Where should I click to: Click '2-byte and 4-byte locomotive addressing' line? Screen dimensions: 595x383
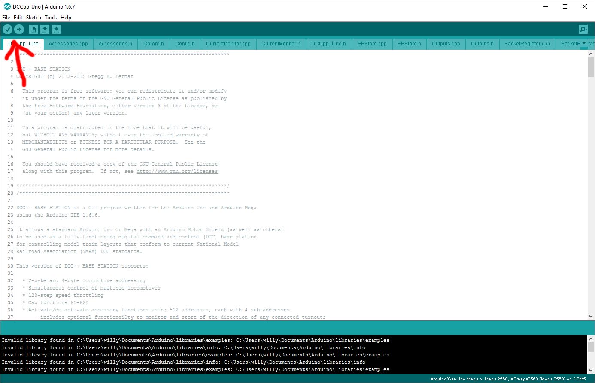[x=84, y=280]
